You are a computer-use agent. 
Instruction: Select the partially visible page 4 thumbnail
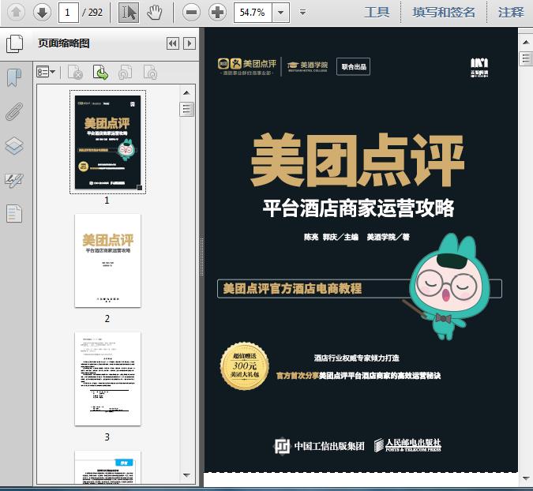click(107, 467)
